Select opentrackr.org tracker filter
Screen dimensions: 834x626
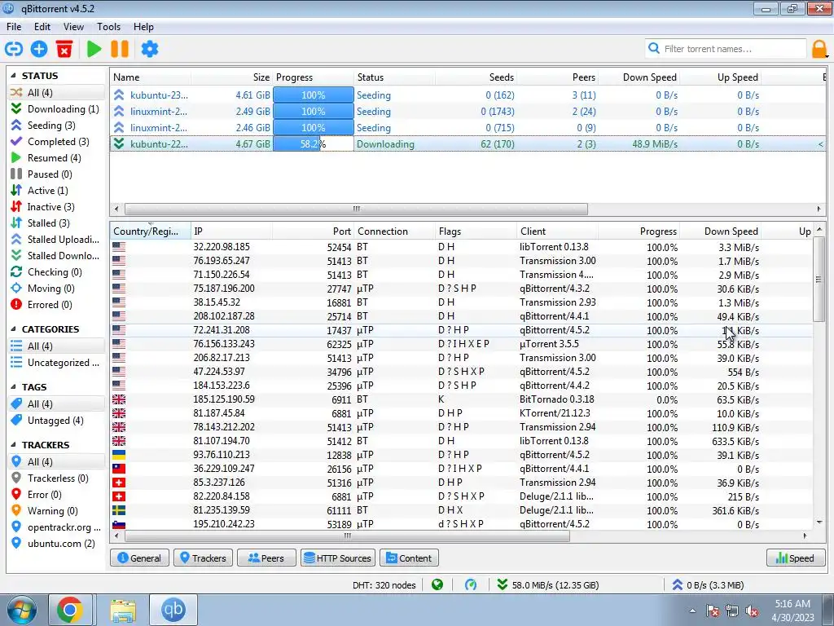click(55, 527)
